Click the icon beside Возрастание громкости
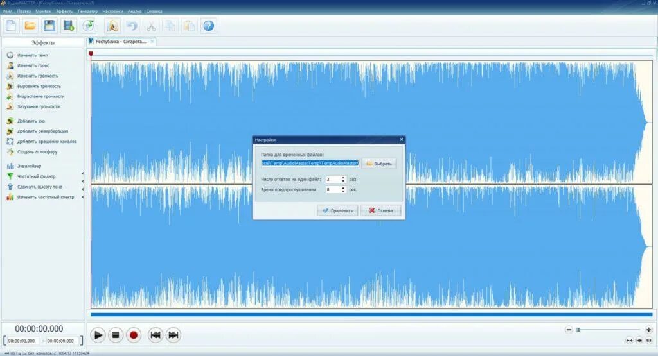The width and height of the screenshot is (658, 356). click(x=10, y=96)
